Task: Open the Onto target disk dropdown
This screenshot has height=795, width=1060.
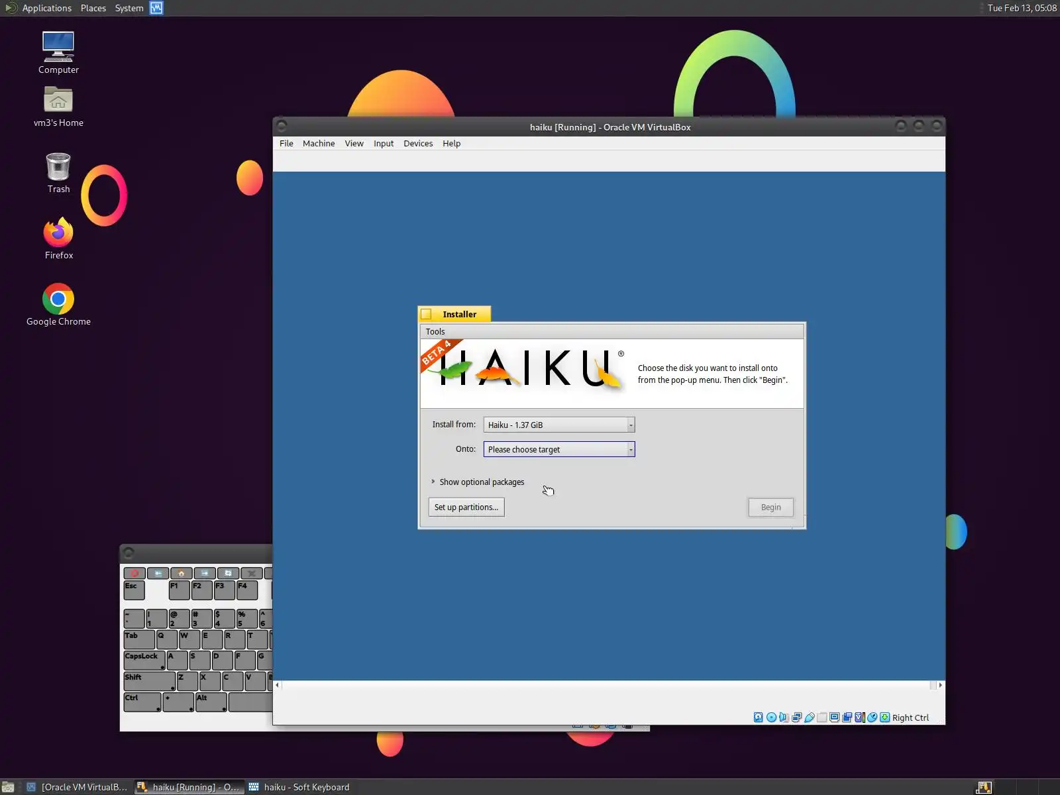Action: point(558,449)
